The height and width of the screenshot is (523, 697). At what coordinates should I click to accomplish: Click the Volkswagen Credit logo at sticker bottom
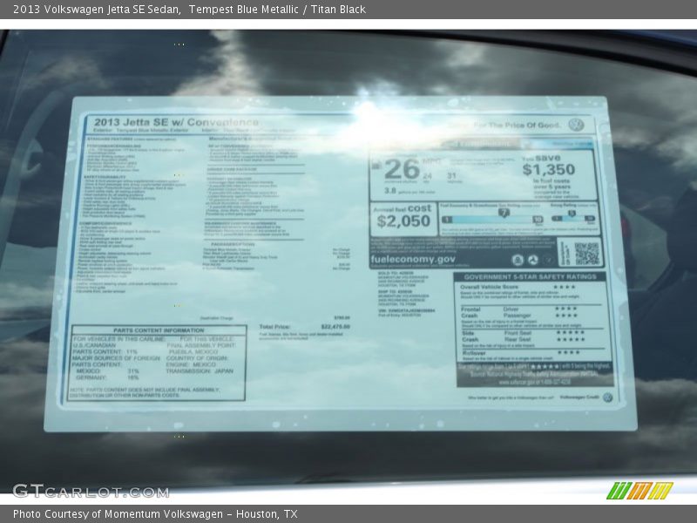tap(607, 397)
